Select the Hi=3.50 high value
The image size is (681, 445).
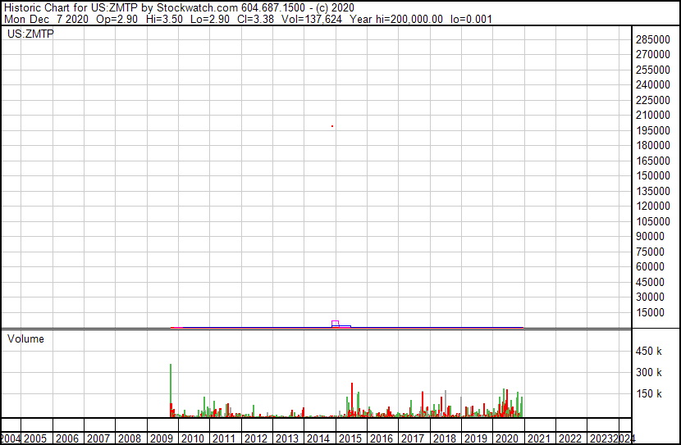coord(164,19)
